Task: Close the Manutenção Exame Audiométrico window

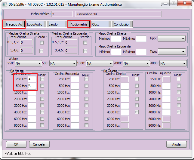Action: coord(185,3)
